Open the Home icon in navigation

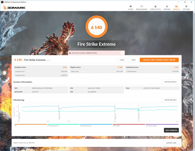131,6
